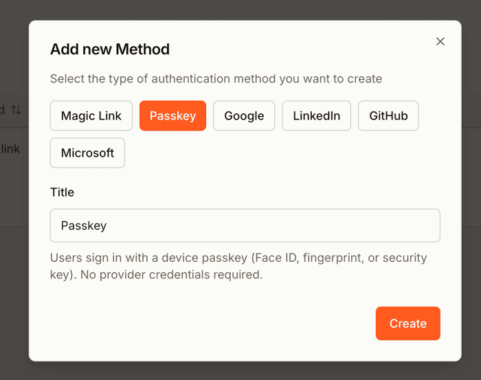Click the orange Create button
The height and width of the screenshot is (380, 481).
[408, 323]
